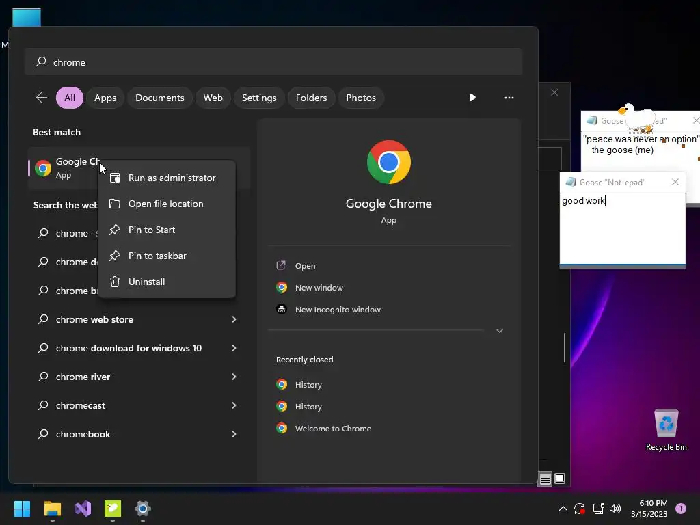Click the network tray icon
Screen dimensions: 700x525
pyautogui.click(x=598, y=509)
